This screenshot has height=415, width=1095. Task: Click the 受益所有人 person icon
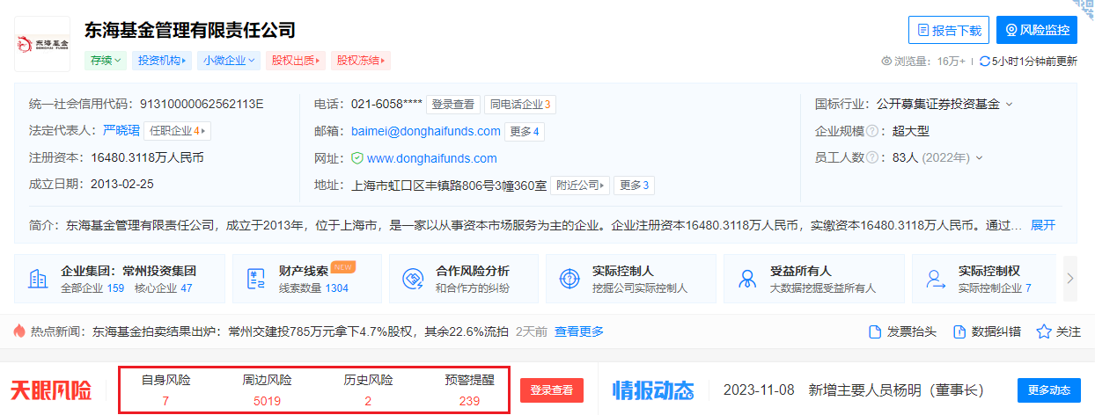(x=747, y=279)
